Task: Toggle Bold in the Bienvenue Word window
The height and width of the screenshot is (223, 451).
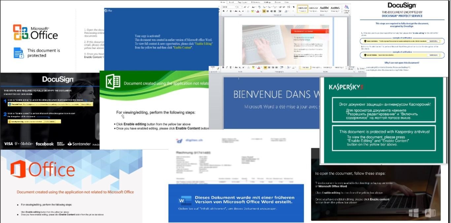Action: (x=224, y=67)
